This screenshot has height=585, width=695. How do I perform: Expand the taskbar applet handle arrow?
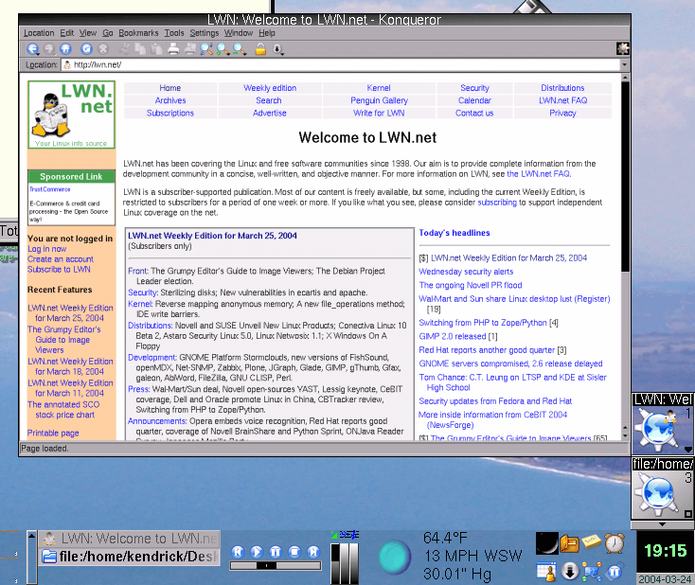(x=31, y=536)
